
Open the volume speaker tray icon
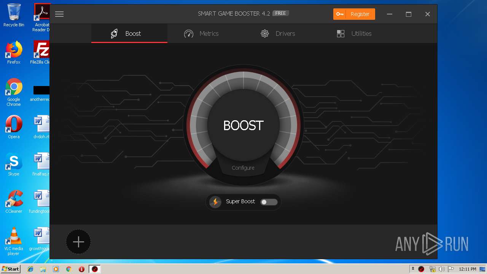[441, 269]
